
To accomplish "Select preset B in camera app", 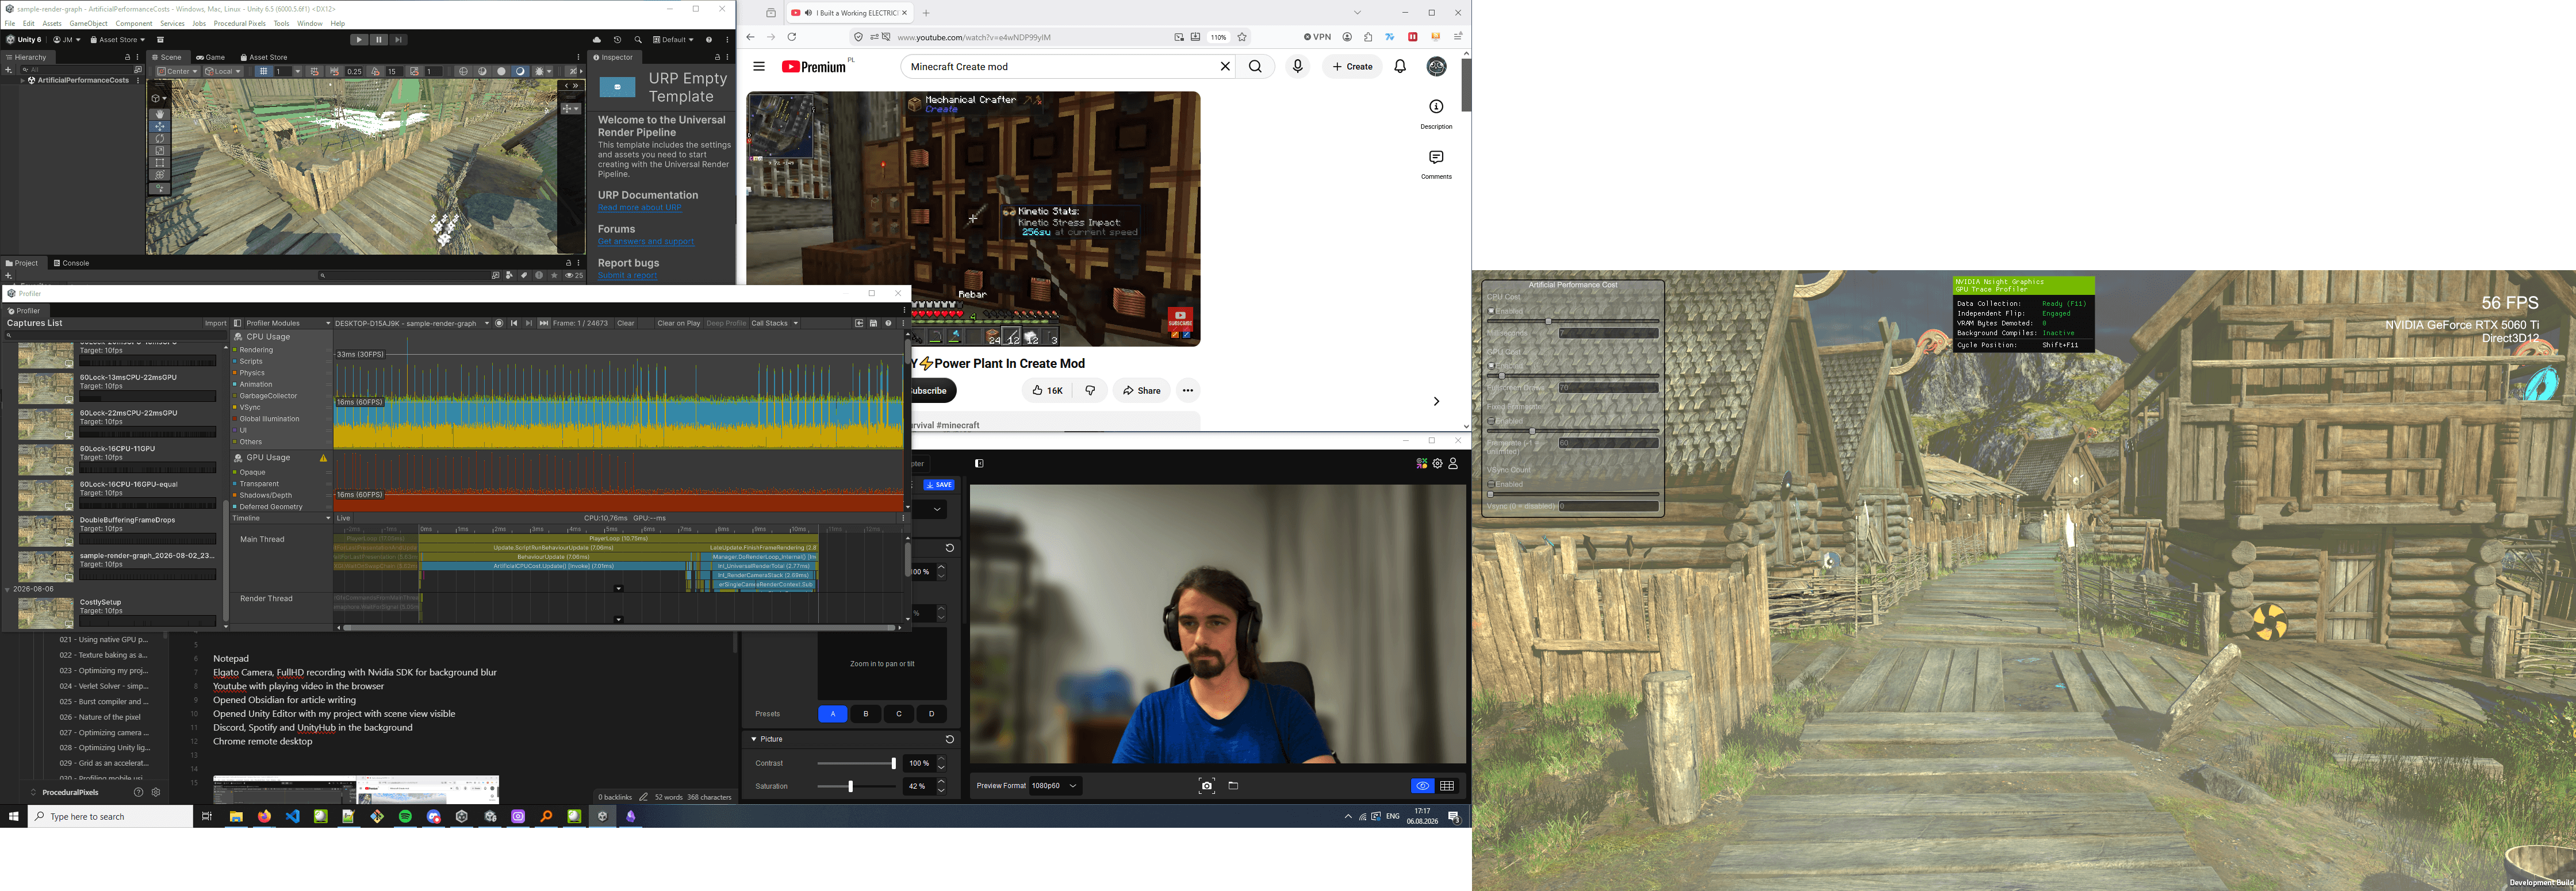I will tap(866, 714).
